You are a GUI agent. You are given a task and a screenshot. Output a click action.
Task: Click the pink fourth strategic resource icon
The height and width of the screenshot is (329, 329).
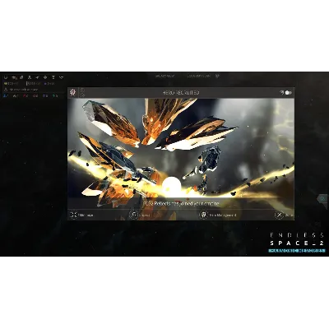pos(35,95)
